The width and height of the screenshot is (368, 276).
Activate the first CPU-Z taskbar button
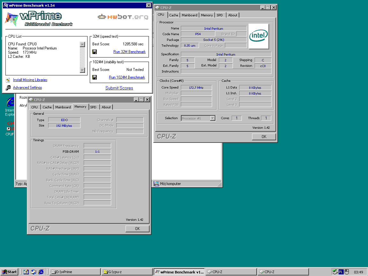(x=231, y=272)
